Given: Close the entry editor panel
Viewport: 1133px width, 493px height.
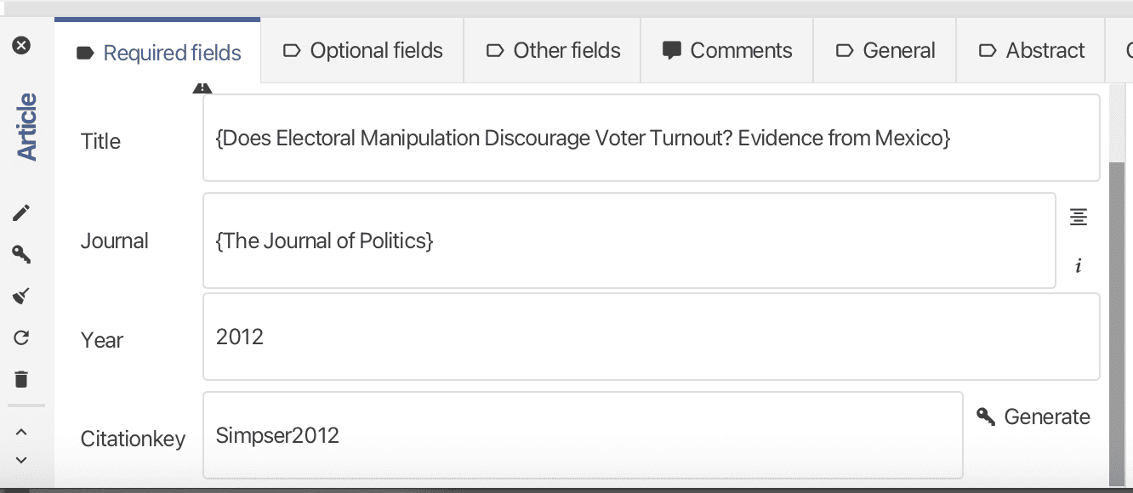Looking at the screenshot, I should (x=22, y=46).
